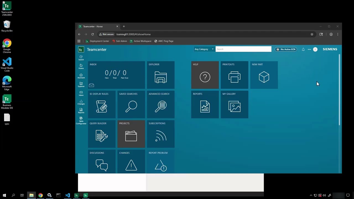The height and width of the screenshot is (199, 354).
Task: Open the Discussions tile
Action: (x=102, y=162)
